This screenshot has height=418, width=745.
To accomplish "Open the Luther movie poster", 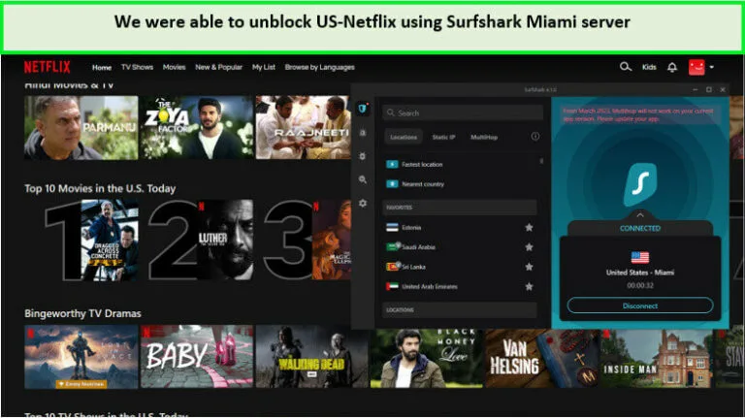I will pyautogui.click(x=225, y=240).
